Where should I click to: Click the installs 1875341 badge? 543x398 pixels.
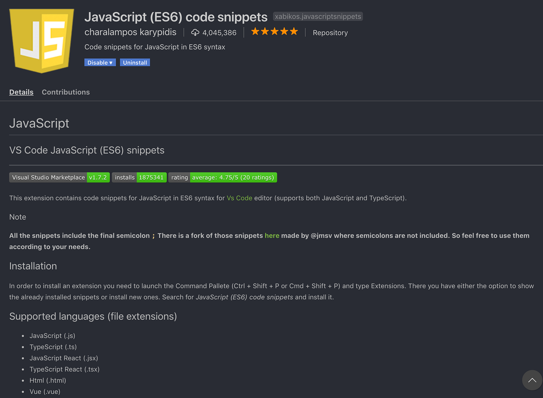139,177
